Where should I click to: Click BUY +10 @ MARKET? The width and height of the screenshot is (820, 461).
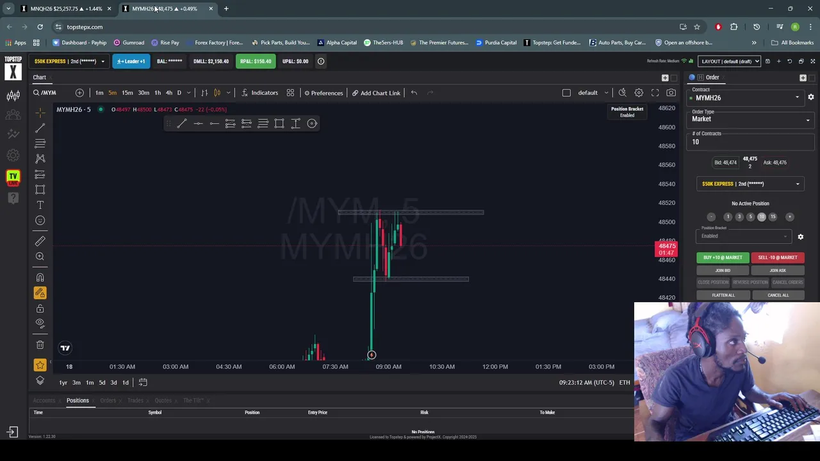(x=723, y=257)
